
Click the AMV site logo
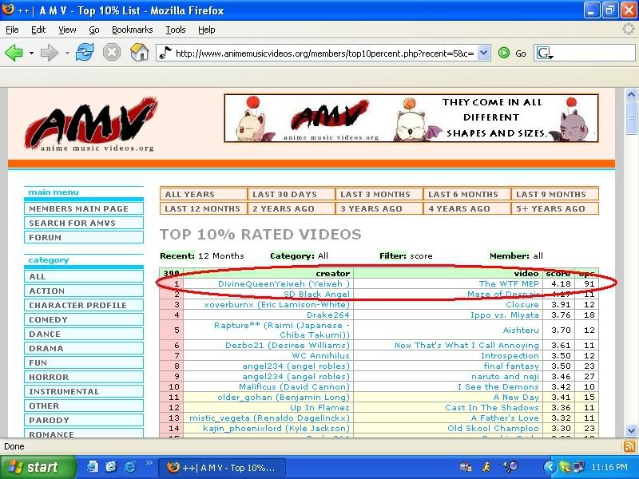pos(89,125)
